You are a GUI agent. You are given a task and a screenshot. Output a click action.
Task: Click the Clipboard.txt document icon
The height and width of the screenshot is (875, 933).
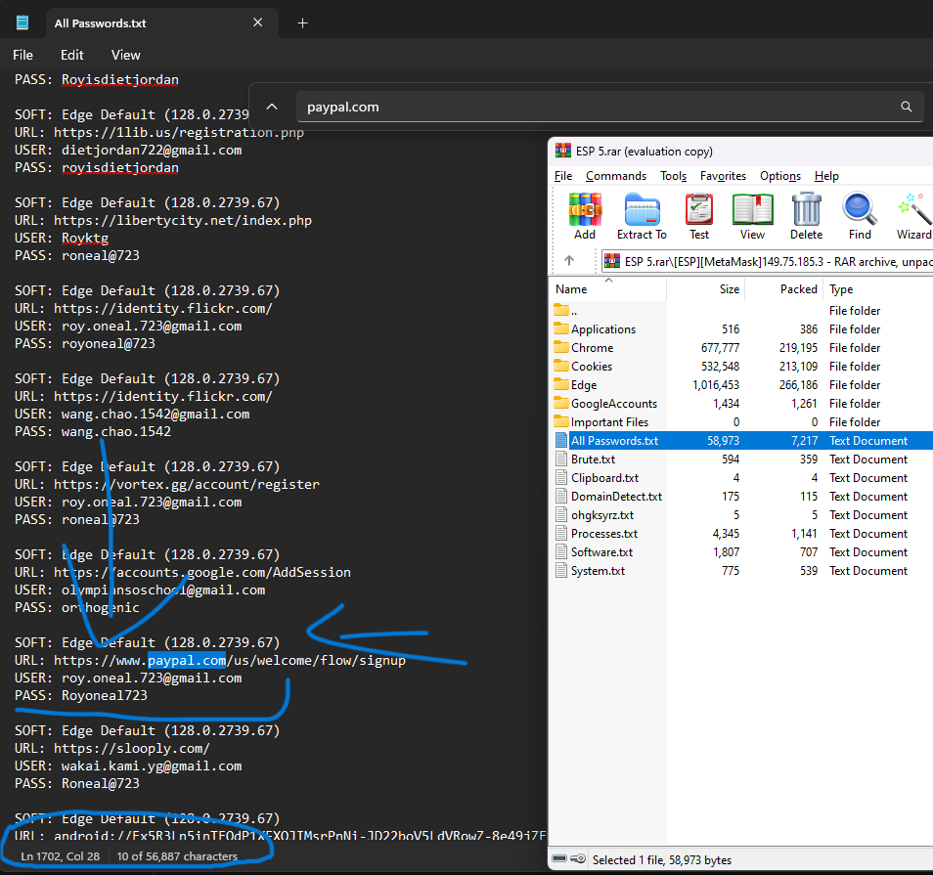tap(561, 477)
